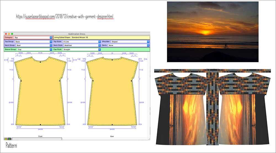276x153 pixels.
Task: Click right armhole notch on front pattern
Action: point(60,81)
